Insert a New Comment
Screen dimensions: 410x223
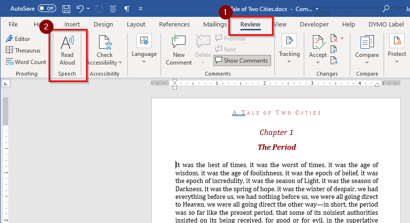pyautogui.click(x=179, y=50)
